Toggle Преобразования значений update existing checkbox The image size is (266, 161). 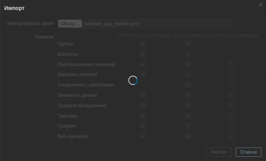pos(143,64)
